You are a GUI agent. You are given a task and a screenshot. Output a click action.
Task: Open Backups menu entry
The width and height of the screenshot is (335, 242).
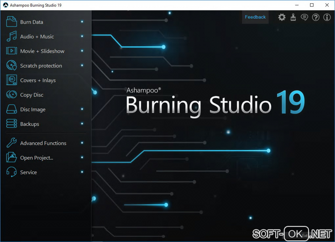[x=46, y=124]
